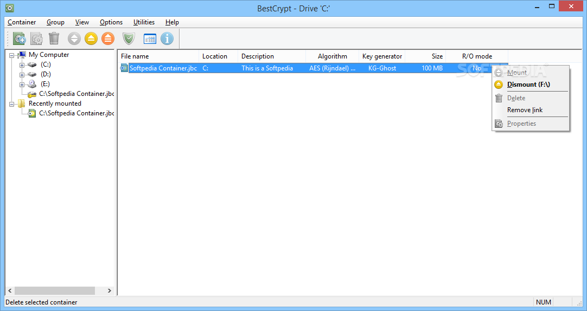587x311 pixels.
Task: Expand the (D:) drive node
Action: (22, 75)
